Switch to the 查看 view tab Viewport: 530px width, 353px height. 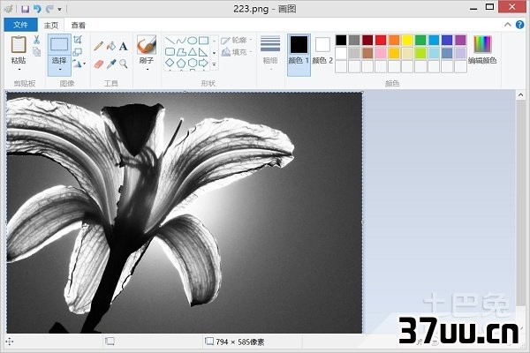(79, 25)
